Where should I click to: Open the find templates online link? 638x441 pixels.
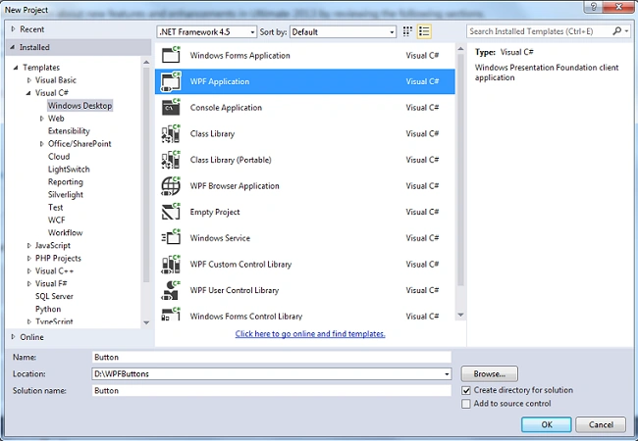(x=310, y=334)
